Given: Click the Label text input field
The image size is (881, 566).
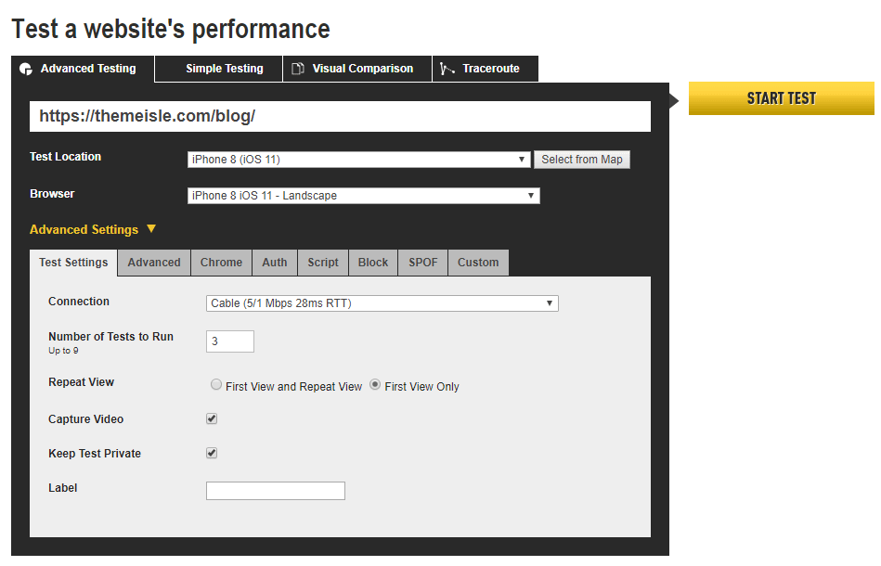Looking at the screenshot, I should point(276,491).
